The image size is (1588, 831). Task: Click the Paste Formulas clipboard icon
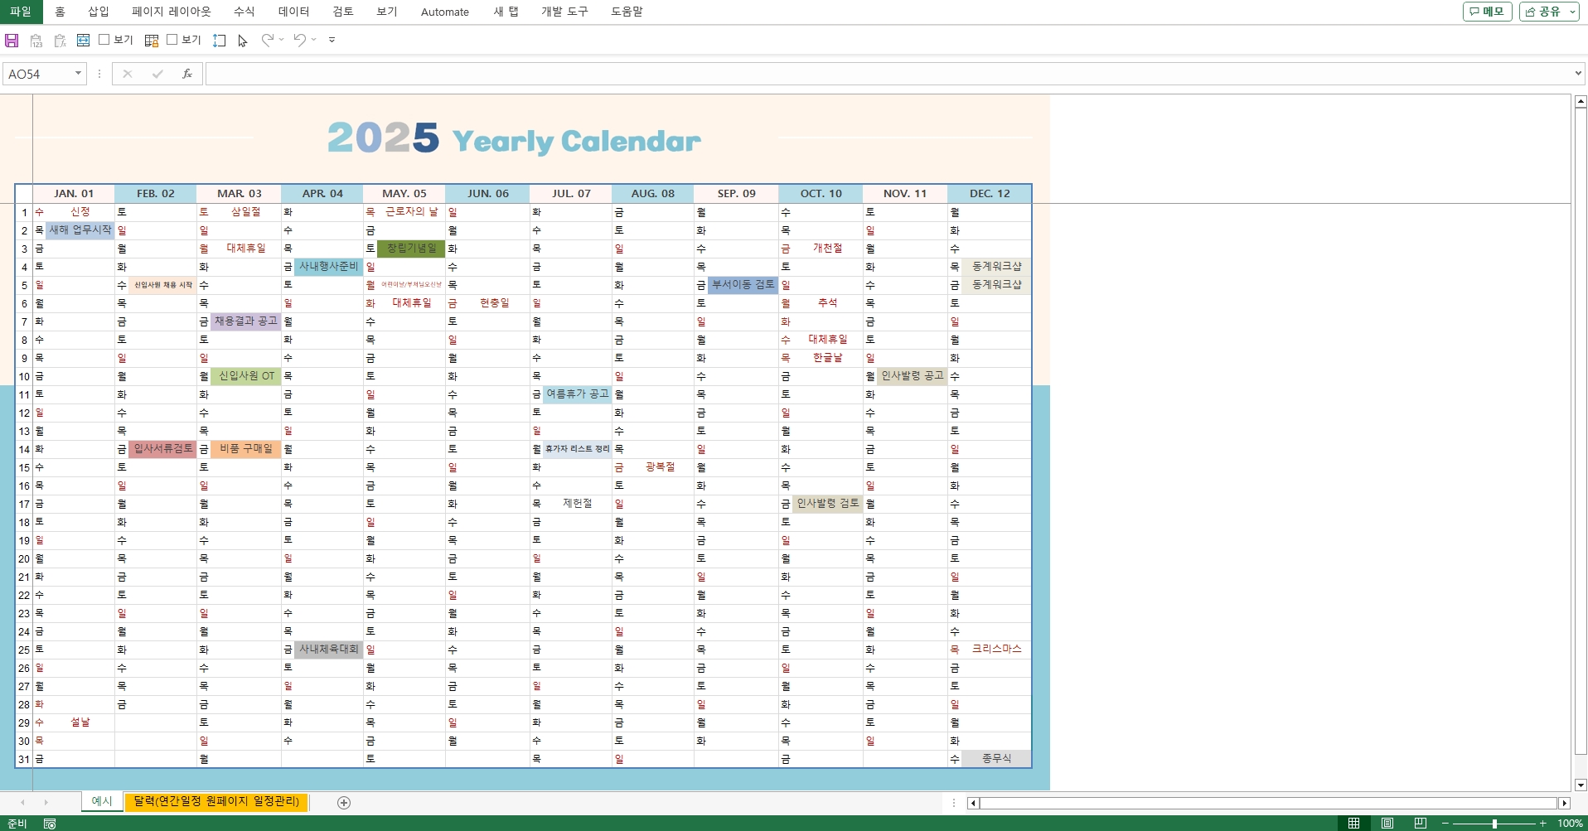click(x=60, y=40)
